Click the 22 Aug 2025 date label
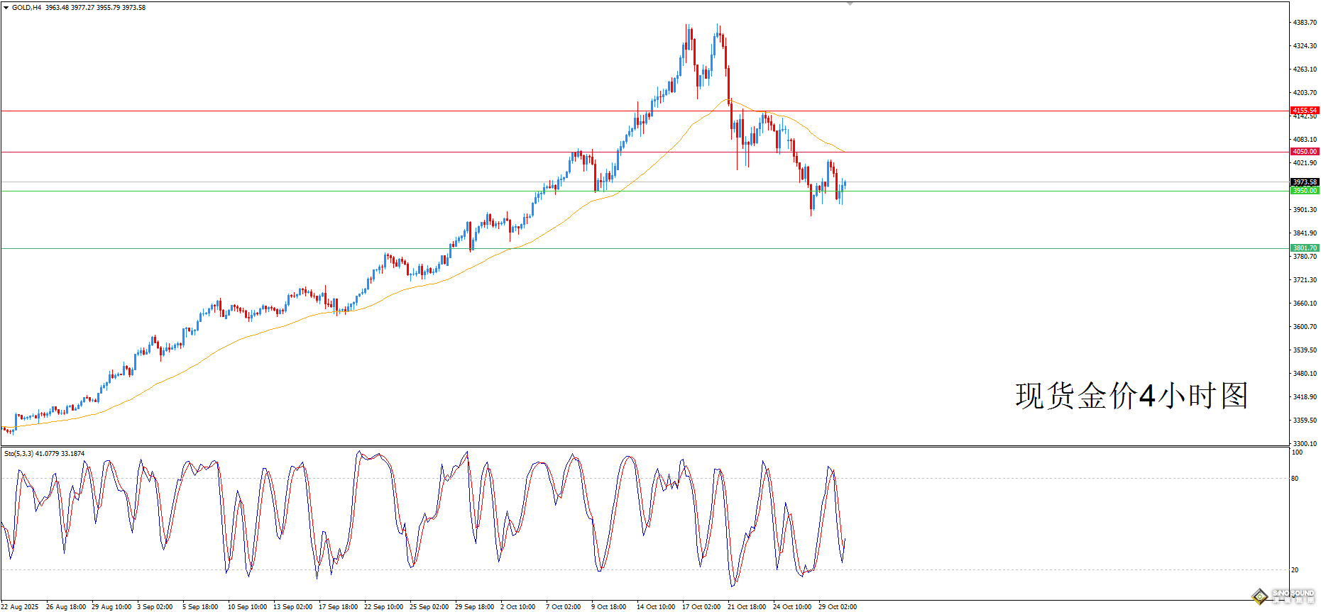 coord(20,607)
